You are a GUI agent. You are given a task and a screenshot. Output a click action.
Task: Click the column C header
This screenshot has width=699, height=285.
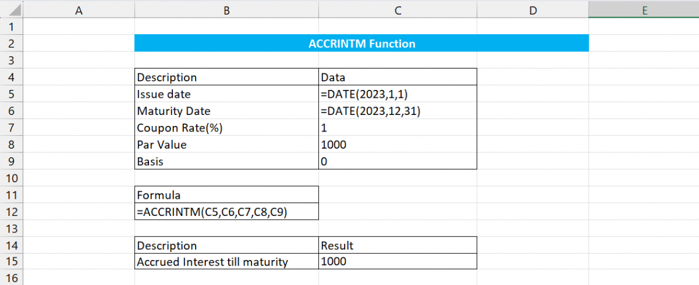[x=397, y=10]
